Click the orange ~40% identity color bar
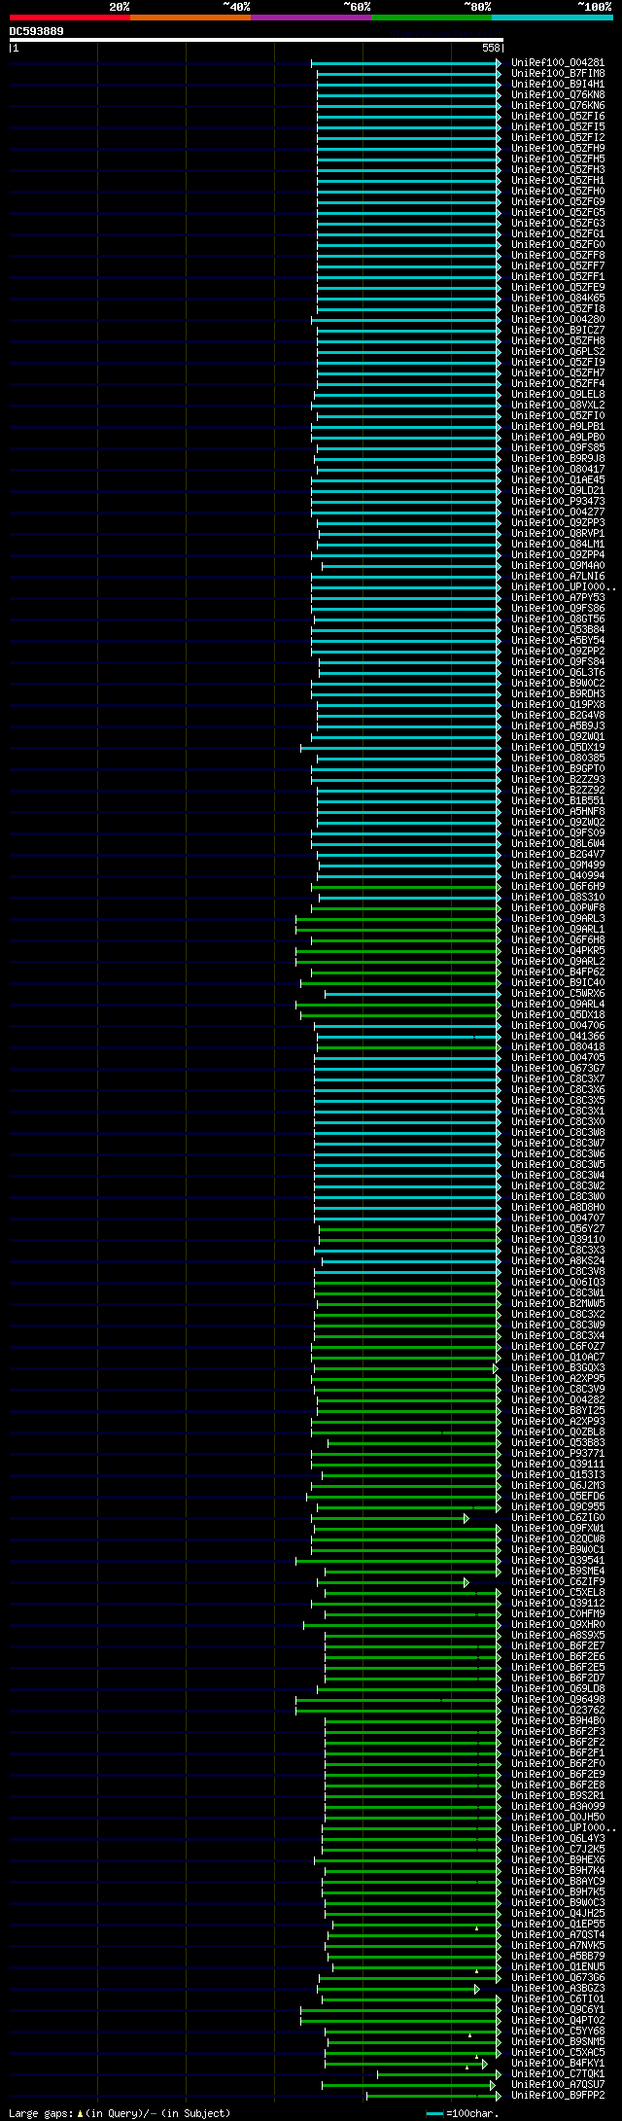This screenshot has width=622, height=2121. click(x=190, y=18)
